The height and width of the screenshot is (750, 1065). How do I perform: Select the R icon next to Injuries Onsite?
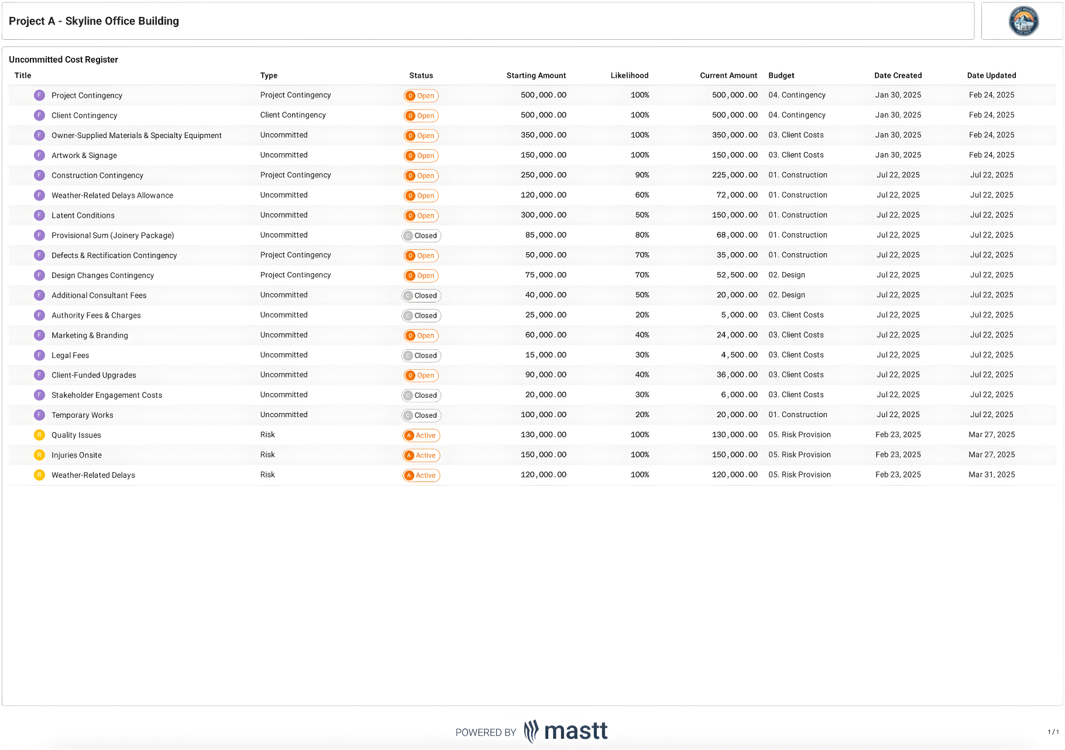pos(39,455)
